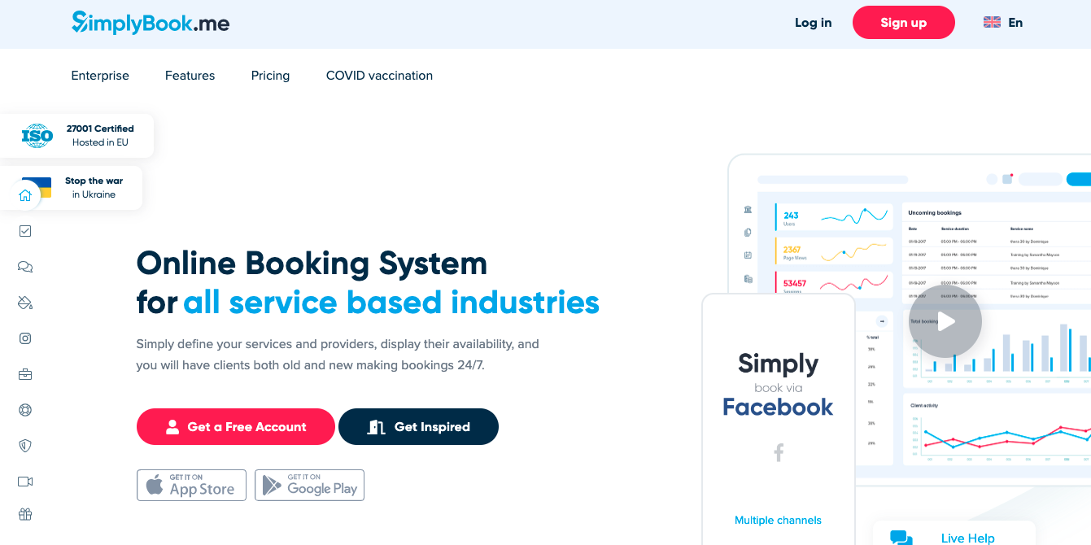Open the En language selector

pyautogui.click(x=1003, y=23)
